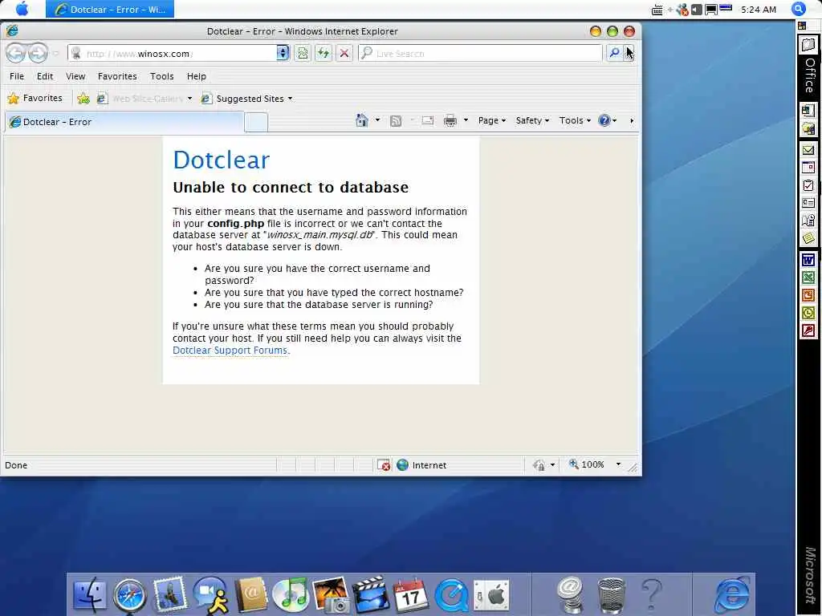822x616 pixels.
Task: Open the View menu
Action: [75, 76]
